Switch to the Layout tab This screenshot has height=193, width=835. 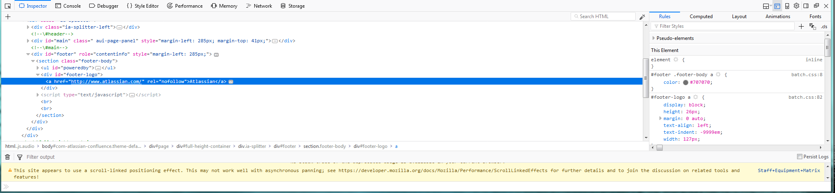tap(739, 17)
